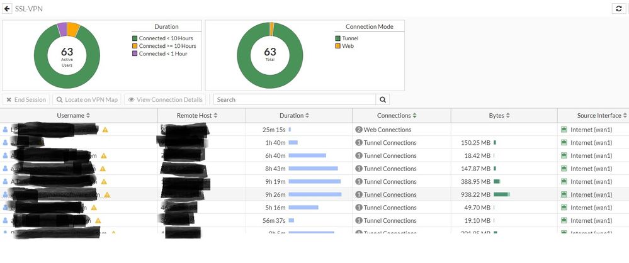Click the user icon in the first table row
Image resolution: width=629 pixels, height=263 pixels.
pyautogui.click(x=6, y=130)
